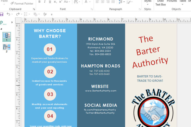Open the Paragraph dialog launcher
The height and width of the screenshot is (127, 191).
pos(139,9)
